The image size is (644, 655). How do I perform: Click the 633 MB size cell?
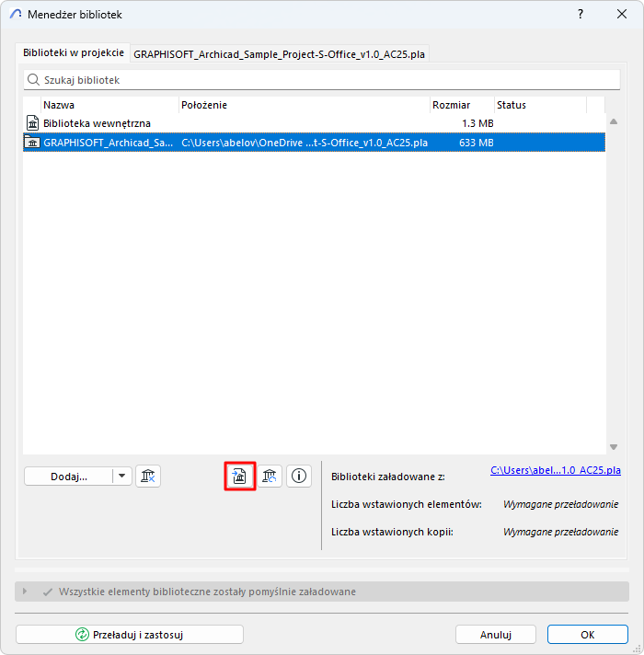click(477, 143)
